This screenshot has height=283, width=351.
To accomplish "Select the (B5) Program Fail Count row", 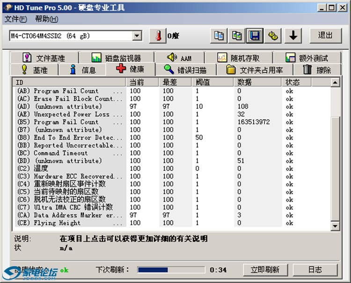I will click(171, 122).
